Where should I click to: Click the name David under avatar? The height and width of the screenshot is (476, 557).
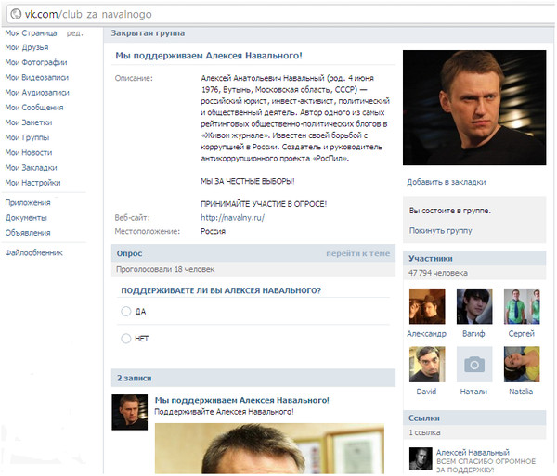[x=426, y=392]
